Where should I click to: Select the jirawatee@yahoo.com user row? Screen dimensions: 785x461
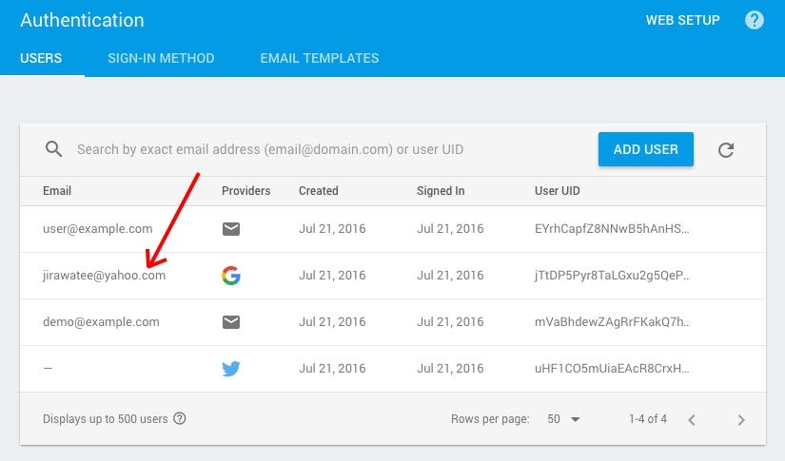pyautogui.click(x=392, y=276)
